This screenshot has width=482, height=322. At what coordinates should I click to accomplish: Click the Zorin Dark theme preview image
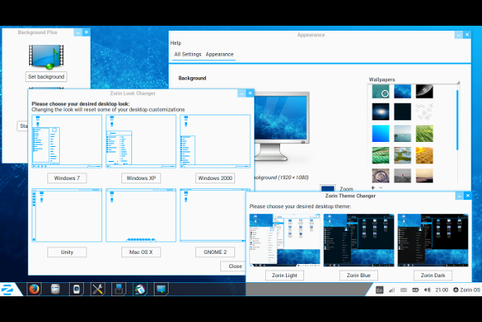pos(433,240)
